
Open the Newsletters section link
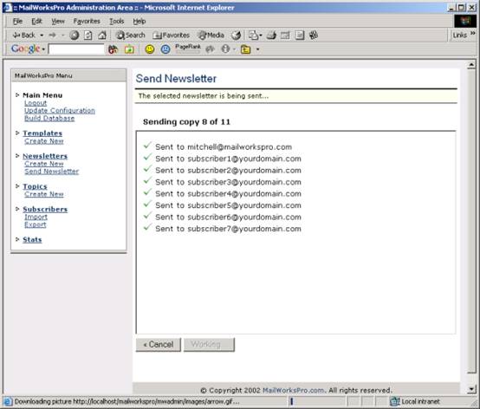click(x=45, y=156)
